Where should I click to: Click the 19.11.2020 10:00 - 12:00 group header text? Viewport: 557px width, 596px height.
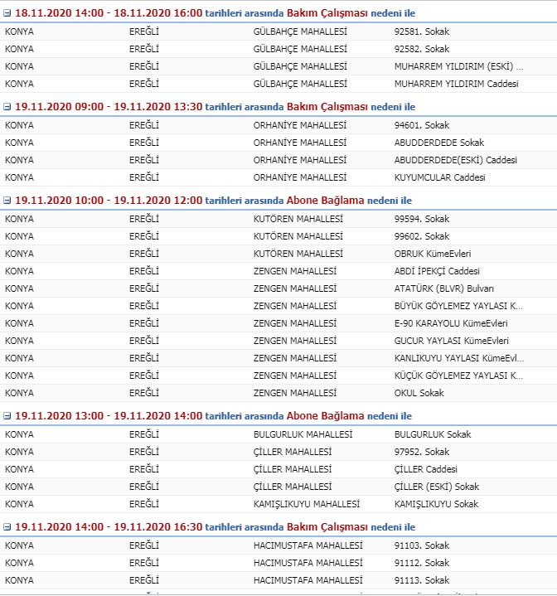(x=213, y=201)
